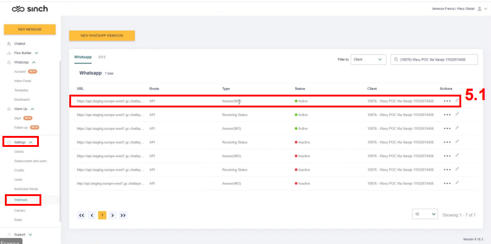This screenshot has height=244, width=491.
Task: Open the rows per page dropdown showing 15
Action: coord(425,215)
